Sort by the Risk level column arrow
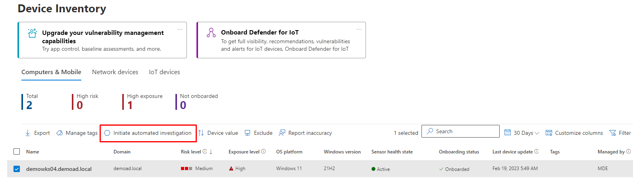This screenshot has width=633, height=180. [211, 152]
